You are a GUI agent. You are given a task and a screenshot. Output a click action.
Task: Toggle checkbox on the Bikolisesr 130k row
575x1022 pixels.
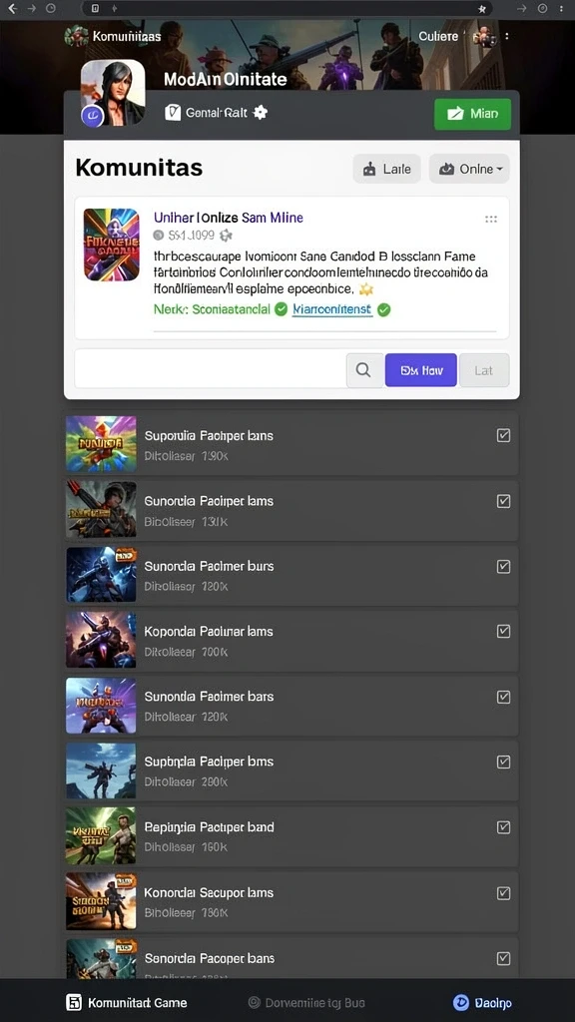(x=503, y=501)
